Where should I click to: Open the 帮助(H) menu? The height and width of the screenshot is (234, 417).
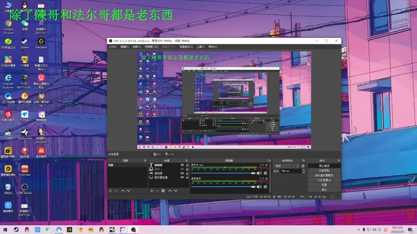point(213,47)
